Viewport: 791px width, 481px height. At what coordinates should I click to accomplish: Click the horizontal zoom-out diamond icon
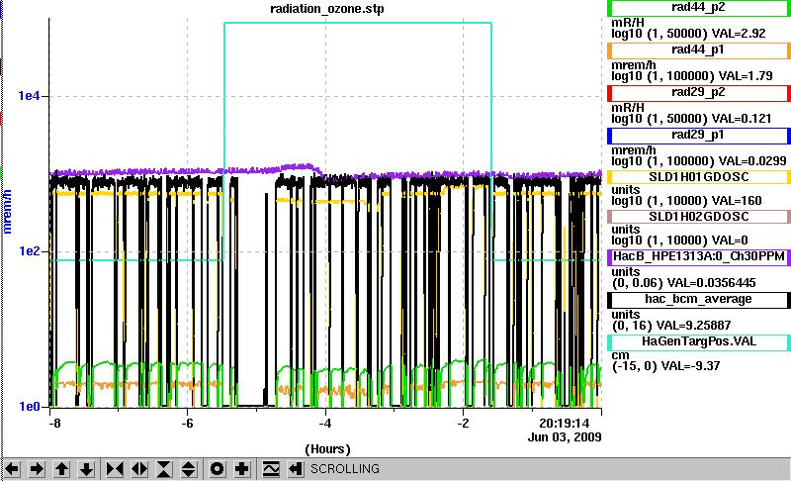coord(139,469)
